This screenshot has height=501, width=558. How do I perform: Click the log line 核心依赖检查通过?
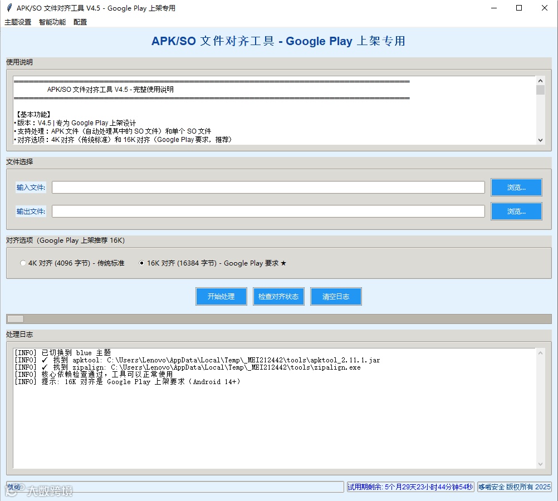pyautogui.click(x=94, y=374)
